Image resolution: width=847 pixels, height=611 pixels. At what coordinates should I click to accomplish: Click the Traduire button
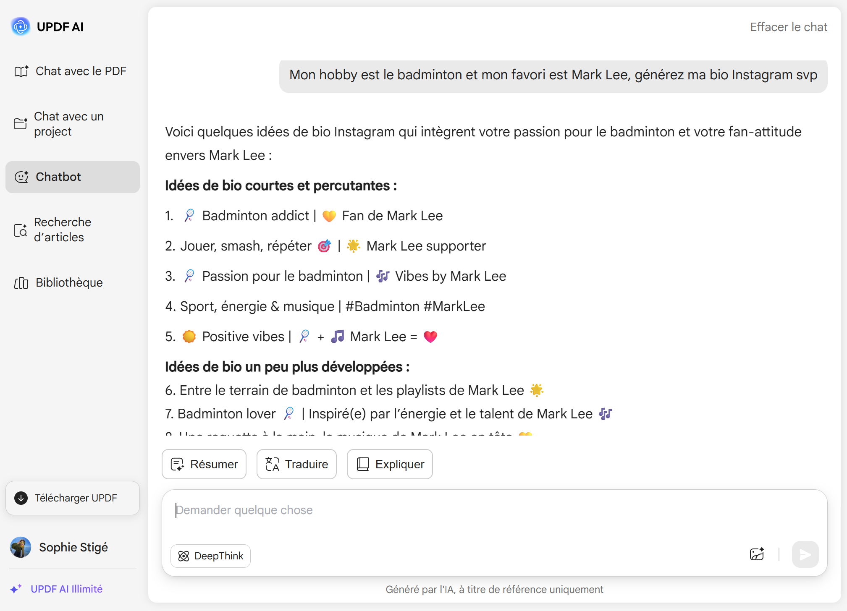(x=296, y=464)
